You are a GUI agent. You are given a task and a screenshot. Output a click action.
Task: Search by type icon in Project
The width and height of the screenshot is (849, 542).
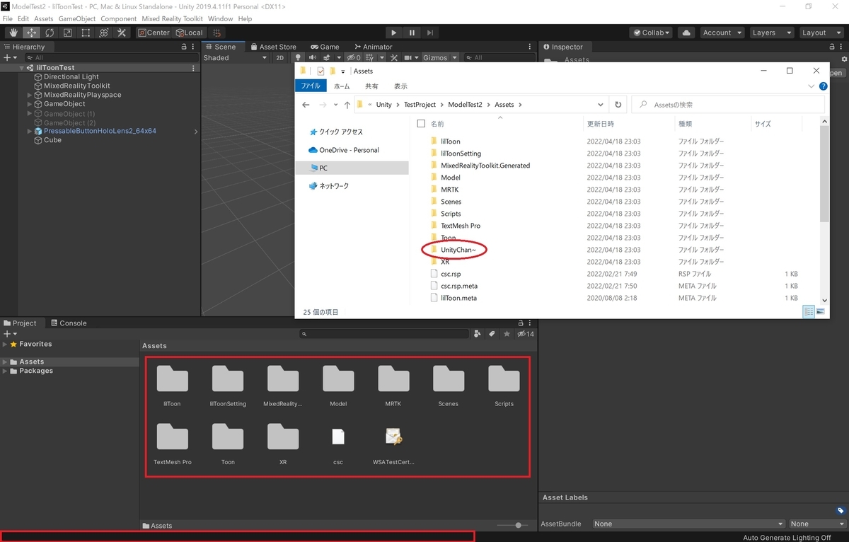pos(478,334)
